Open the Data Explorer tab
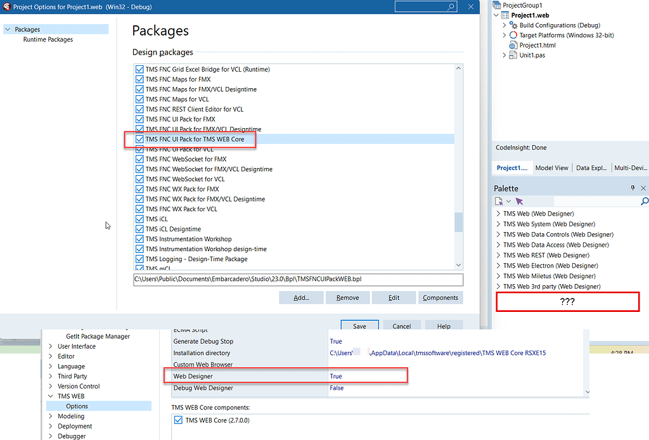 tap(592, 168)
